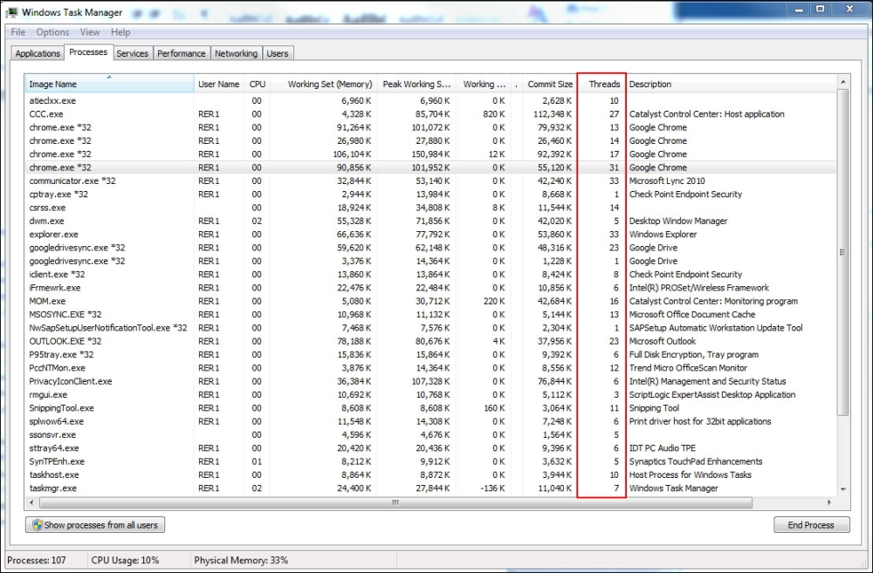Image resolution: width=873 pixels, height=573 pixels.
Task: Sort by User Name column header
Action: tap(219, 84)
